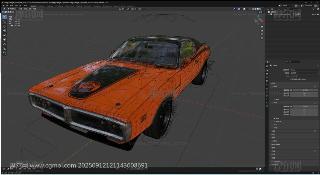Expand the Dodge Charger Super Bee collection
This screenshot has width=320, height=175.
coord(269,14)
